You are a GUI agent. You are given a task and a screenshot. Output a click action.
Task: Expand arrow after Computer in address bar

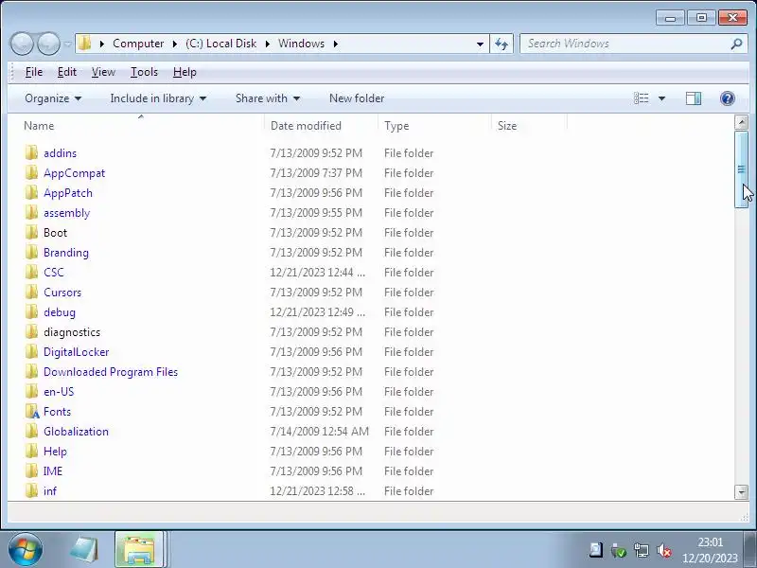(x=175, y=44)
